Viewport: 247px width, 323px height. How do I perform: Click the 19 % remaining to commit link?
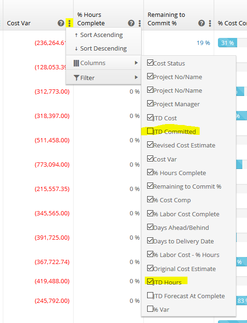point(203,43)
